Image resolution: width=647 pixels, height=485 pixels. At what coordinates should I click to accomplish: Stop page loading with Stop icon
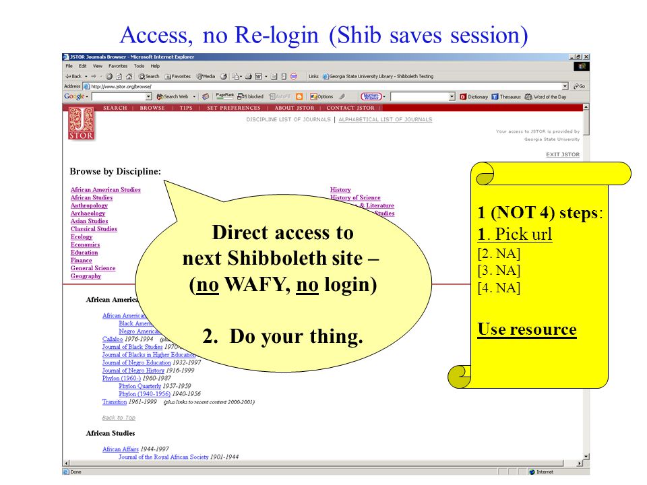pos(109,76)
